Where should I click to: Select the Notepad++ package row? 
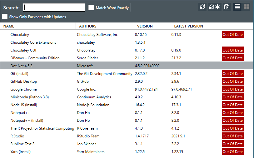point(127,113)
